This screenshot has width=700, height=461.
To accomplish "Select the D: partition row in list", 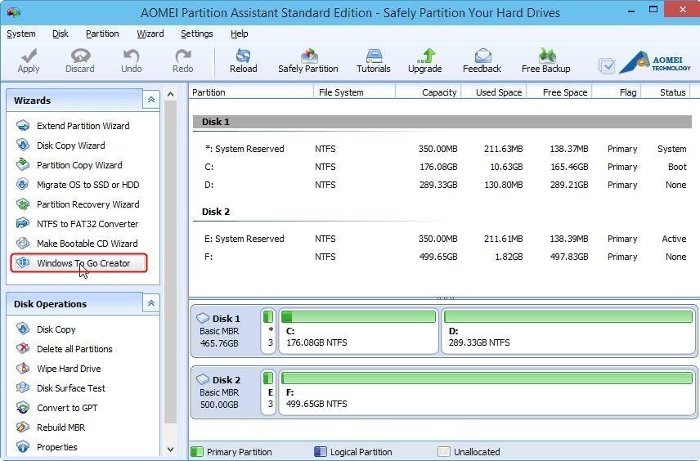I will pos(442,185).
